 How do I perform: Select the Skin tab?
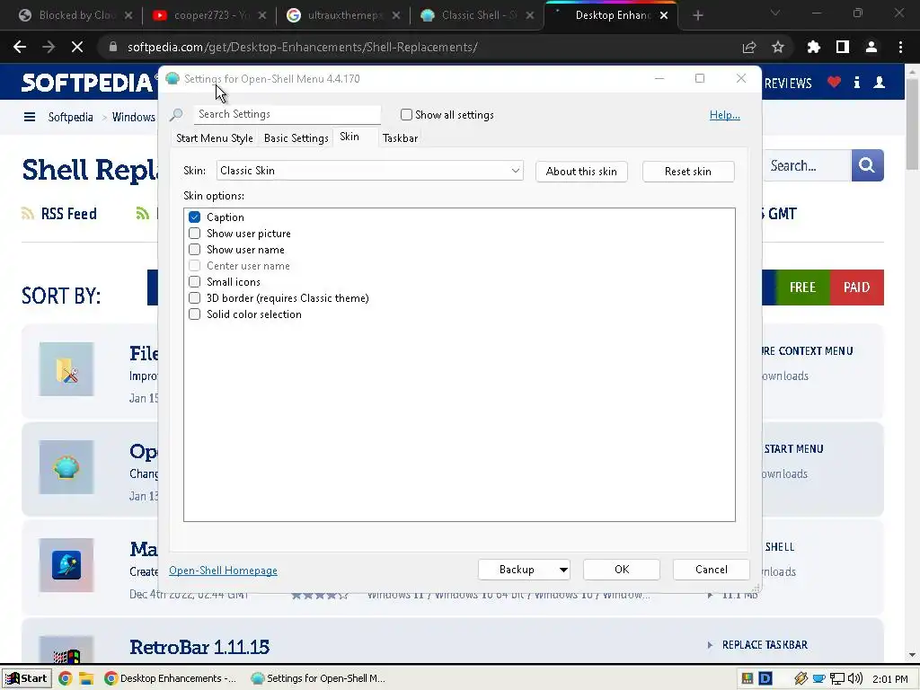click(x=349, y=137)
